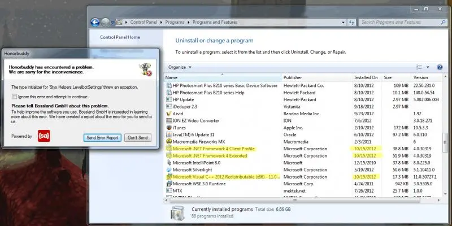452x226 pixels.
Task: Click the ION EZ Video Converter icon
Action: [x=169, y=121]
